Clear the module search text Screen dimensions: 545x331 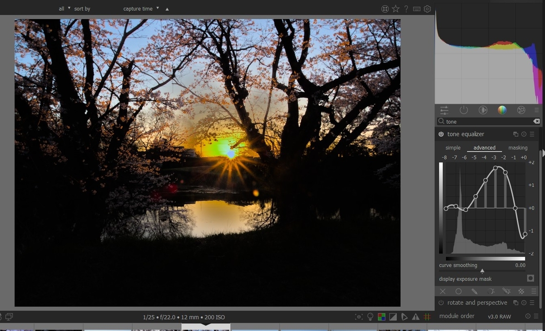click(536, 122)
